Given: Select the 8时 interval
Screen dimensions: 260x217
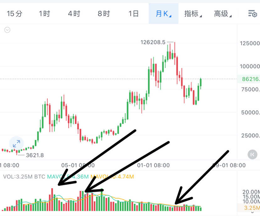Looking at the screenshot, I should [x=104, y=14].
